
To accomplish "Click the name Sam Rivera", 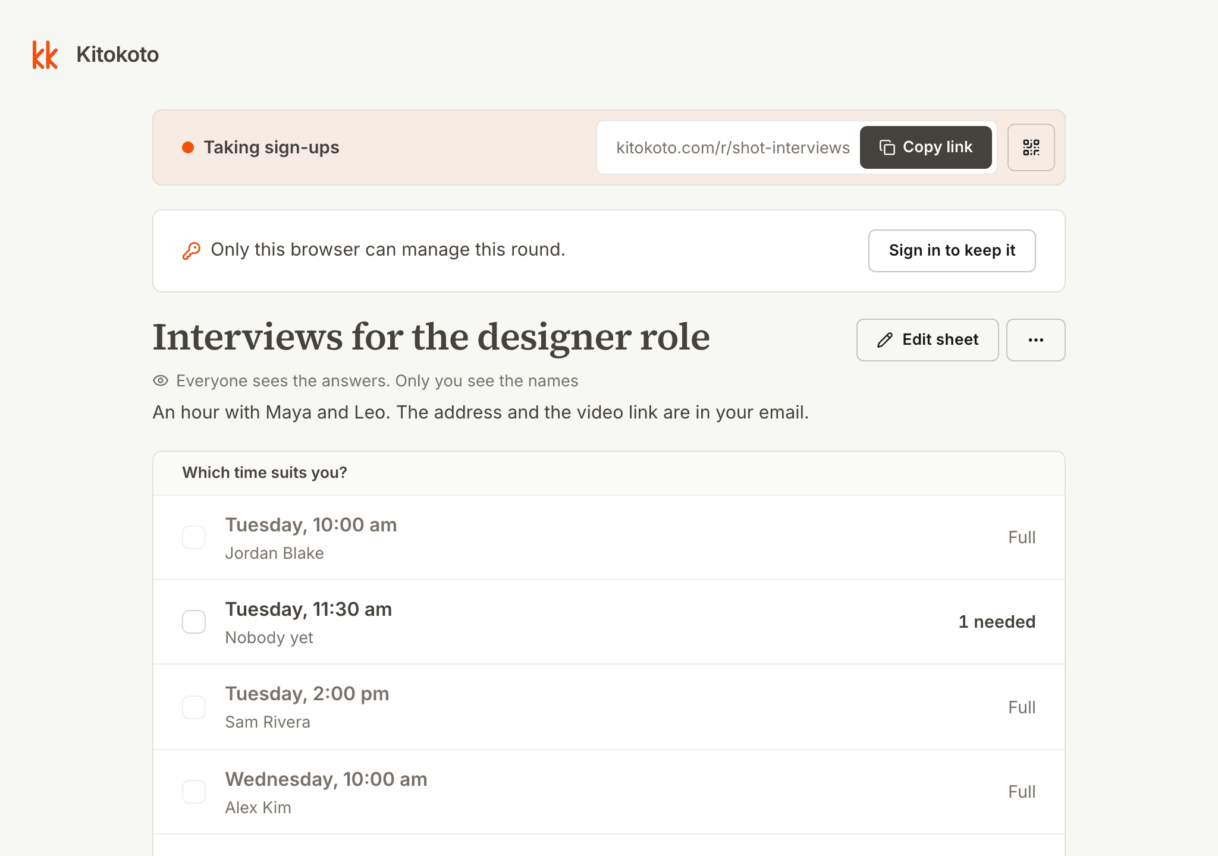I will [268, 722].
